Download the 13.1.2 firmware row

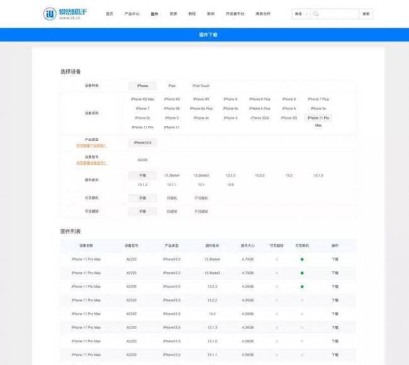click(335, 341)
